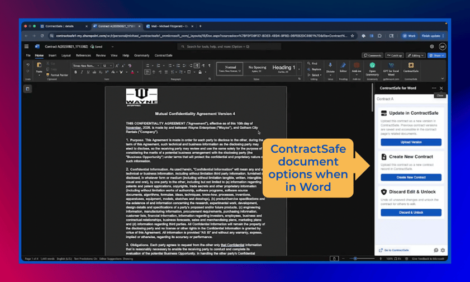Apply Underline formatting
The image size is (470, 282).
(x=88, y=72)
